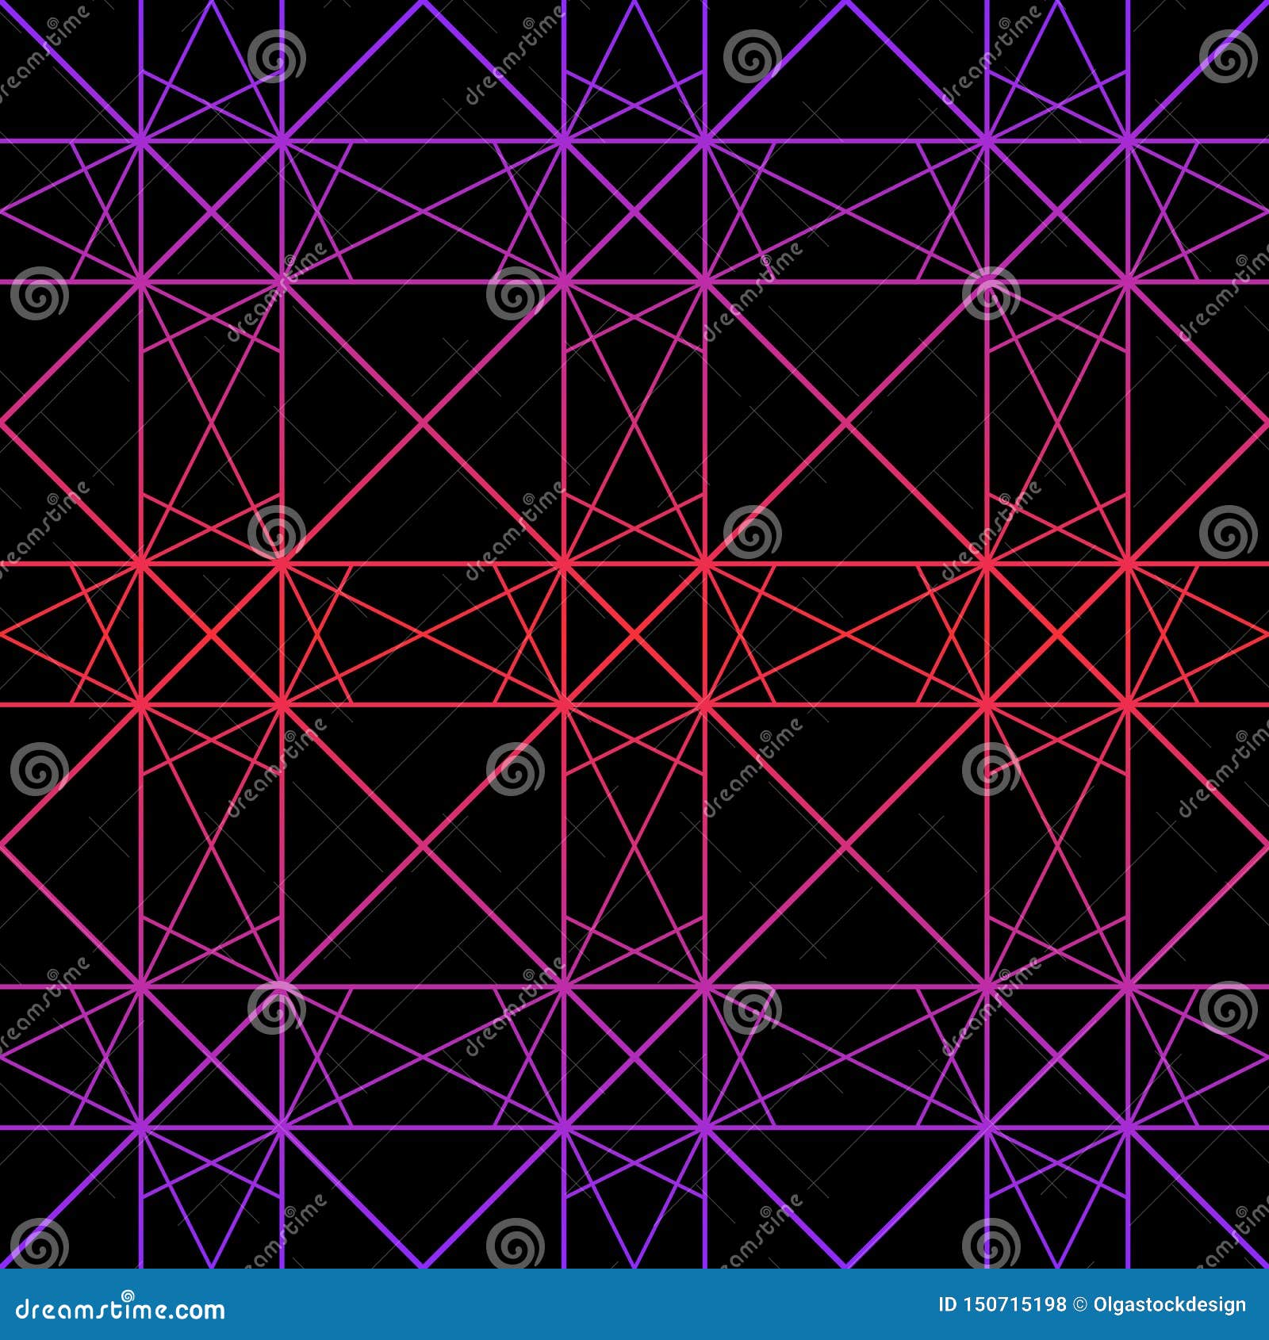Click the Olgastockdesign author name in the footer
The image size is (1269, 1340).
pyautogui.click(x=1171, y=1303)
